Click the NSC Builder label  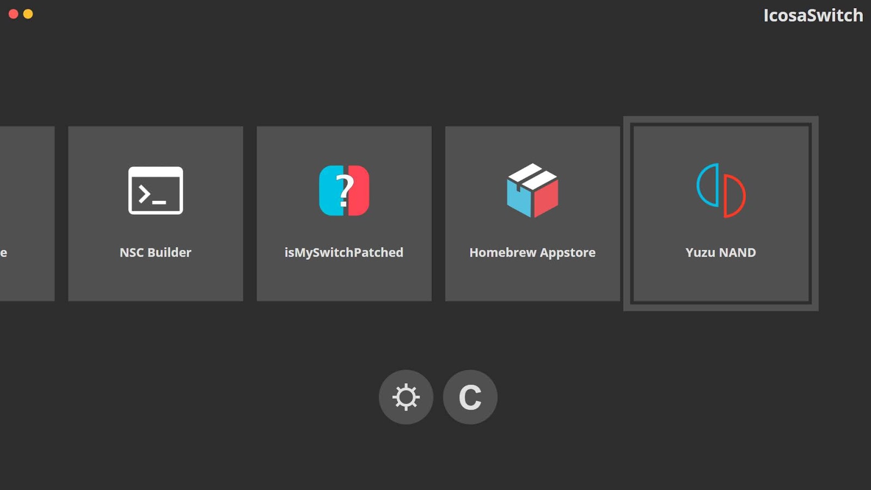point(156,253)
